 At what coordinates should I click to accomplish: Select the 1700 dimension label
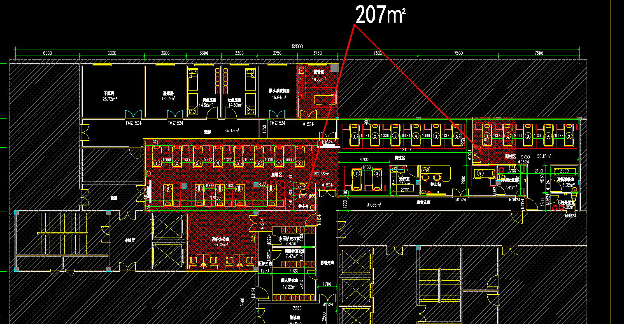point(327,284)
